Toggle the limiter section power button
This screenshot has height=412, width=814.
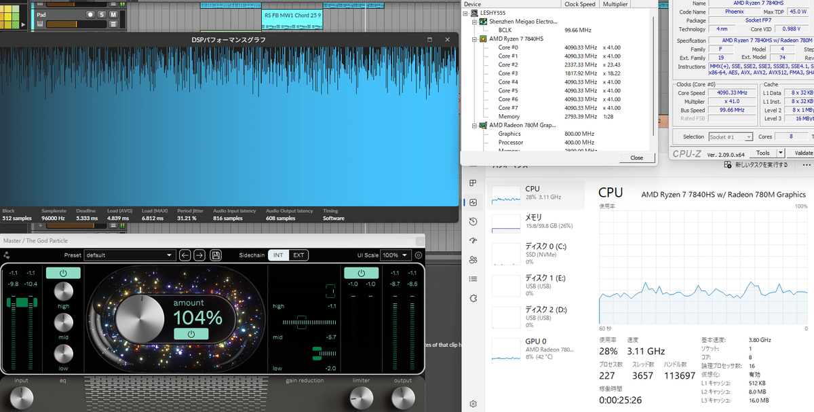[x=361, y=273]
